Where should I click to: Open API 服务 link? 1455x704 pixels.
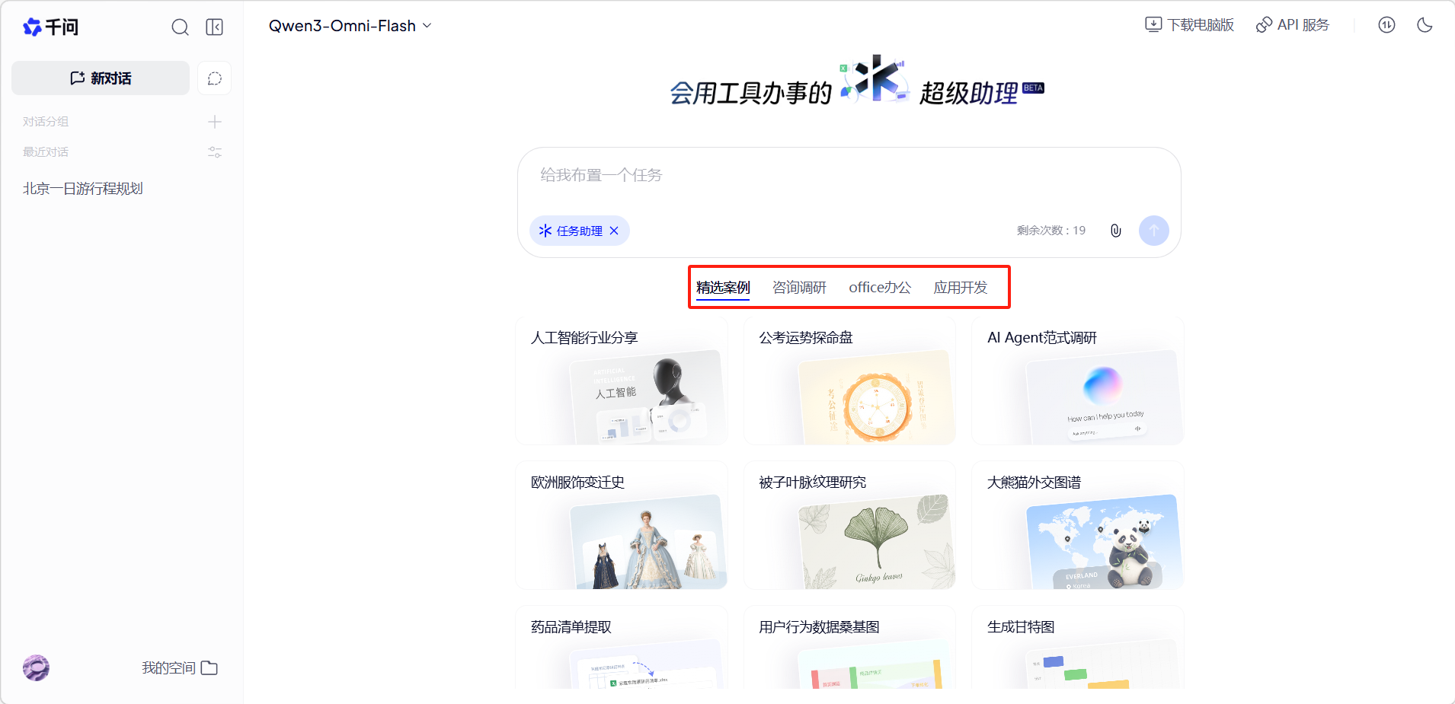1293,25
